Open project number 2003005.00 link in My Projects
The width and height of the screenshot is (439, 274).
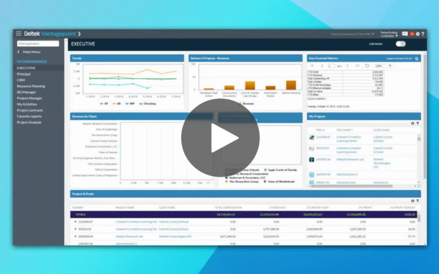pyautogui.click(x=323, y=160)
